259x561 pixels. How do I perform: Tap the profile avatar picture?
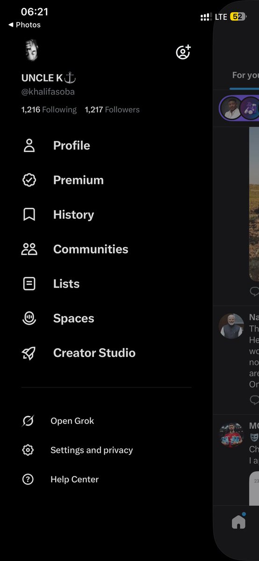tap(31, 50)
